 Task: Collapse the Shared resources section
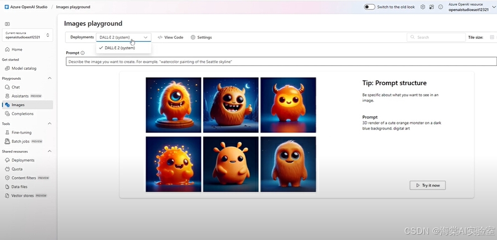tap(49, 151)
